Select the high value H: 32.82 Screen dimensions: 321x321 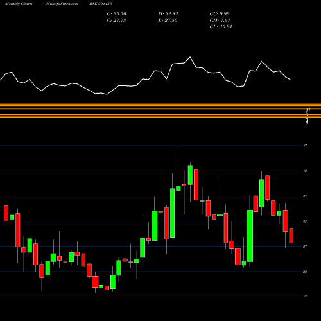click(x=168, y=14)
